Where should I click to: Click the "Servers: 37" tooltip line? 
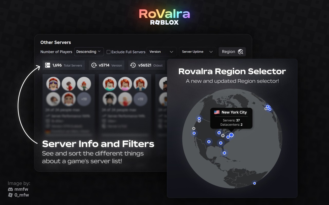pyautogui.click(x=231, y=120)
